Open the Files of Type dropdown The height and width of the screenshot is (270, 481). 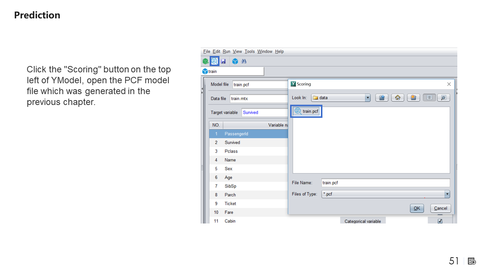(447, 194)
